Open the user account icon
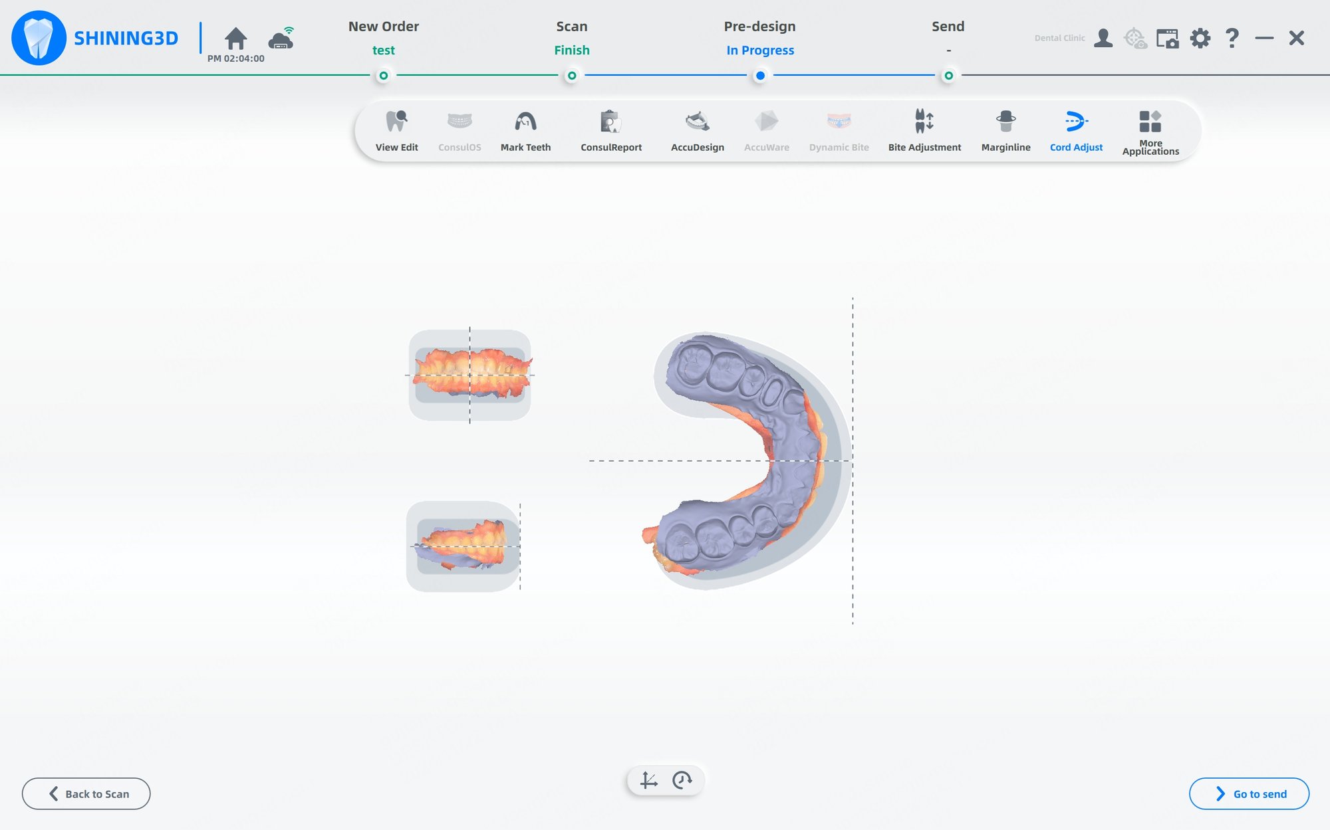The image size is (1330, 830). click(1103, 39)
